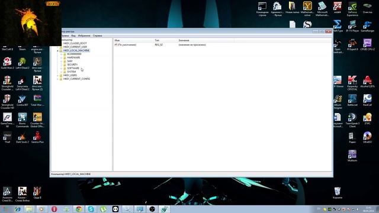Viewport: 379px width, 213px height.
Task: Open the Правка (Edit) menu
Action: click(x=65, y=35)
